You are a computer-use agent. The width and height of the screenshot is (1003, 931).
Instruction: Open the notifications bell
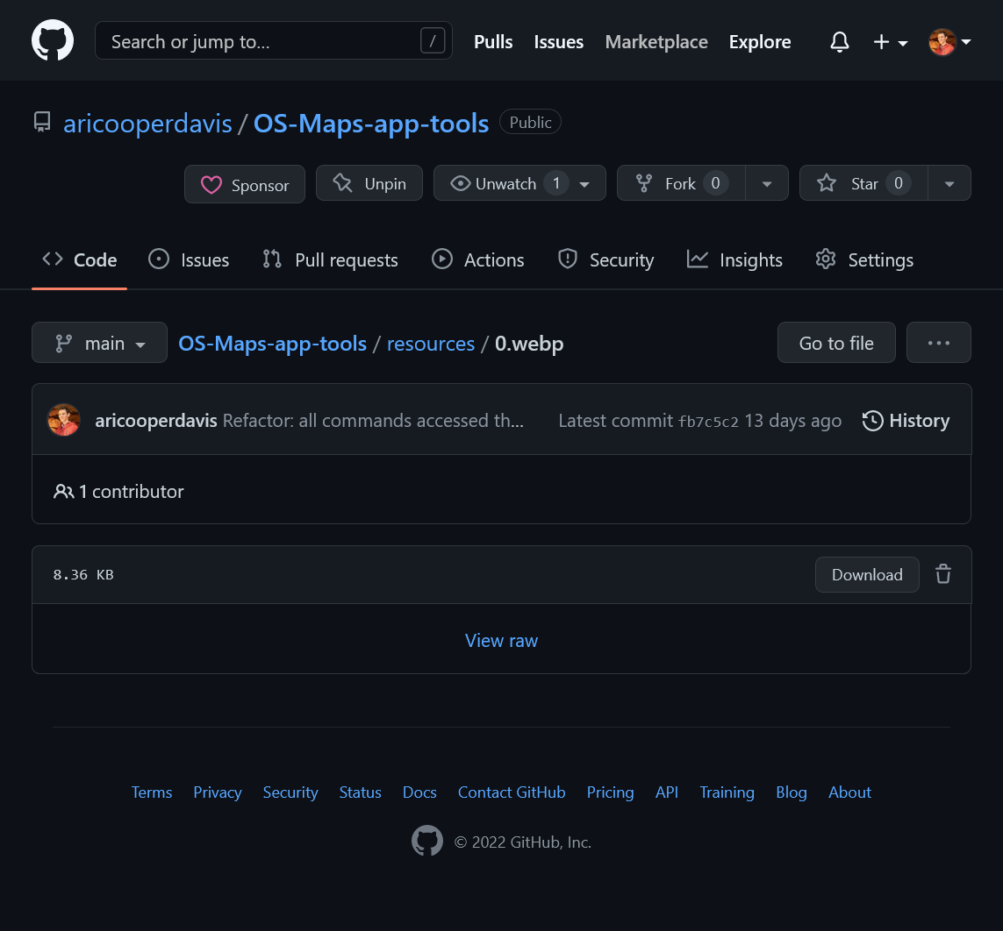[840, 42]
